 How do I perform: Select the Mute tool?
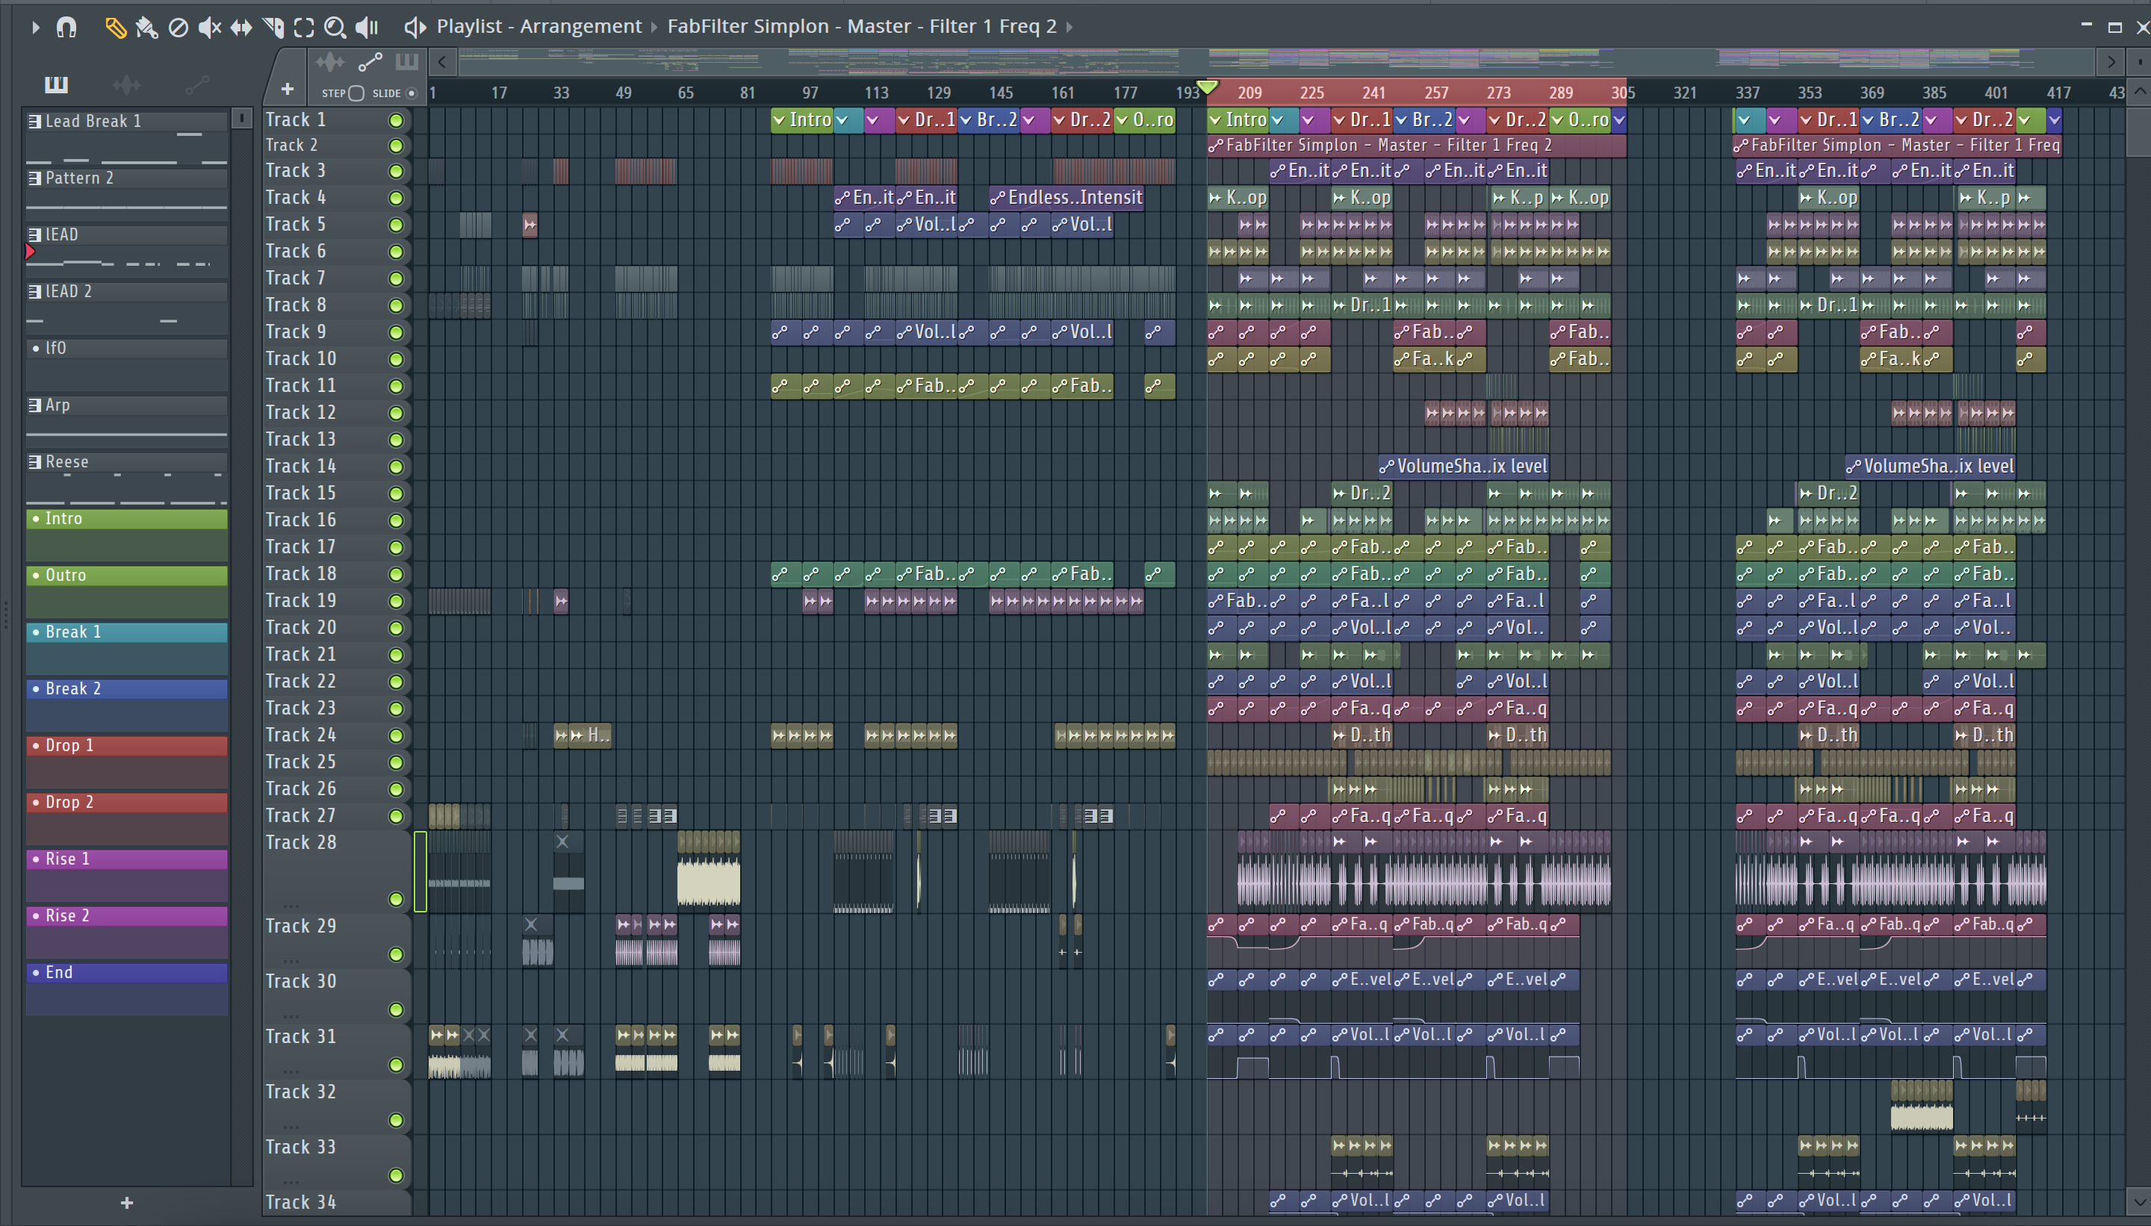[x=210, y=28]
